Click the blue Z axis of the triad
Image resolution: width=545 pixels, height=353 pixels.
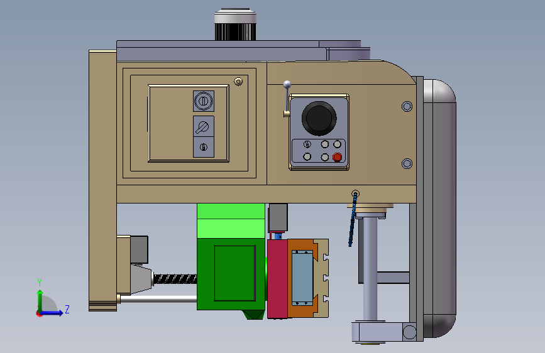pyautogui.click(x=52, y=313)
